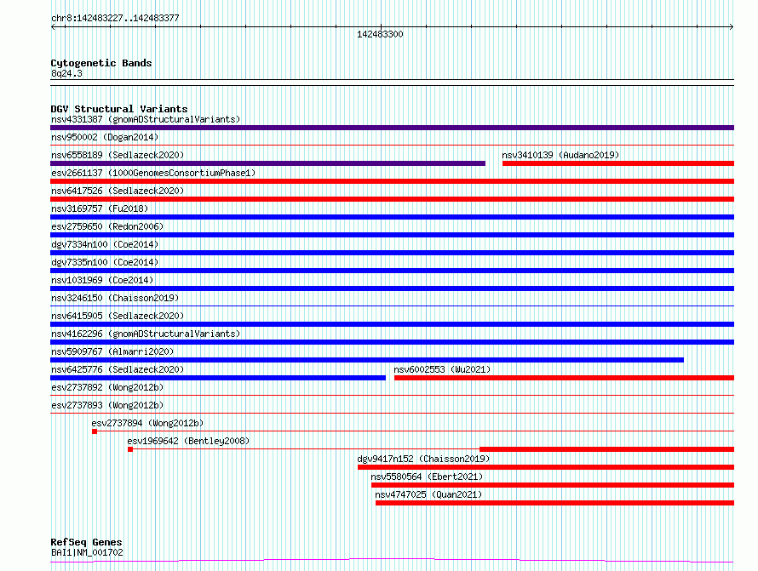The width and height of the screenshot is (758, 571).
Task: Click the chr8:142483227..142483377 coordinates text
Action: coord(115,19)
